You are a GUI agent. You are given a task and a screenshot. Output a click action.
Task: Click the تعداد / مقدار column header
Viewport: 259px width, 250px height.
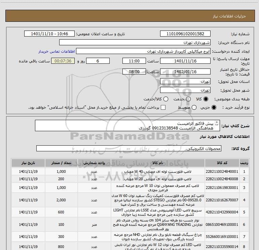(61, 163)
